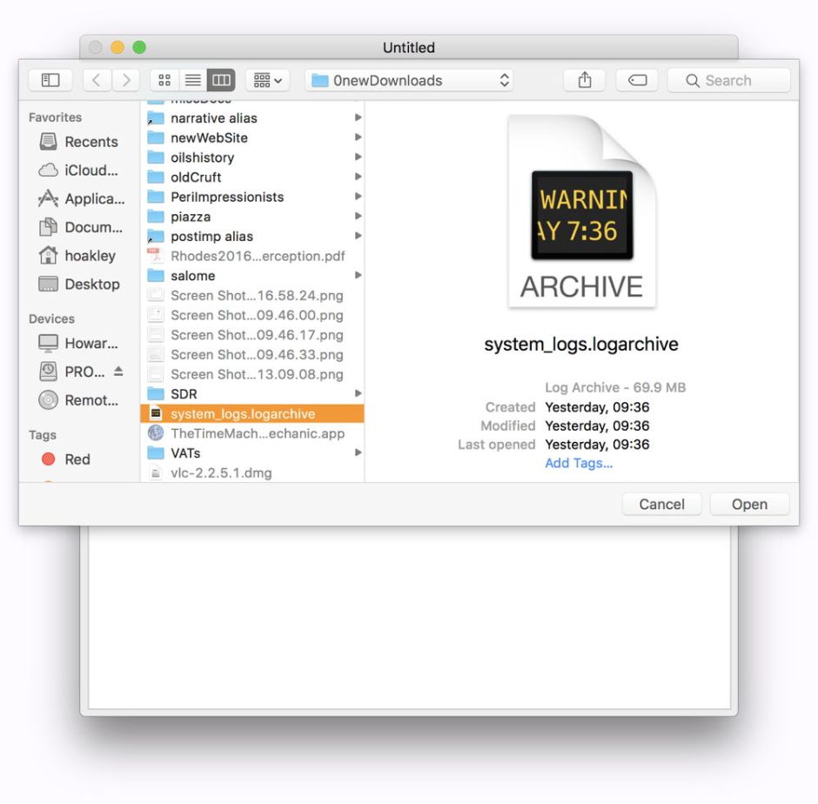Toggle the sidebar show/hide button

(x=50, y=80)
